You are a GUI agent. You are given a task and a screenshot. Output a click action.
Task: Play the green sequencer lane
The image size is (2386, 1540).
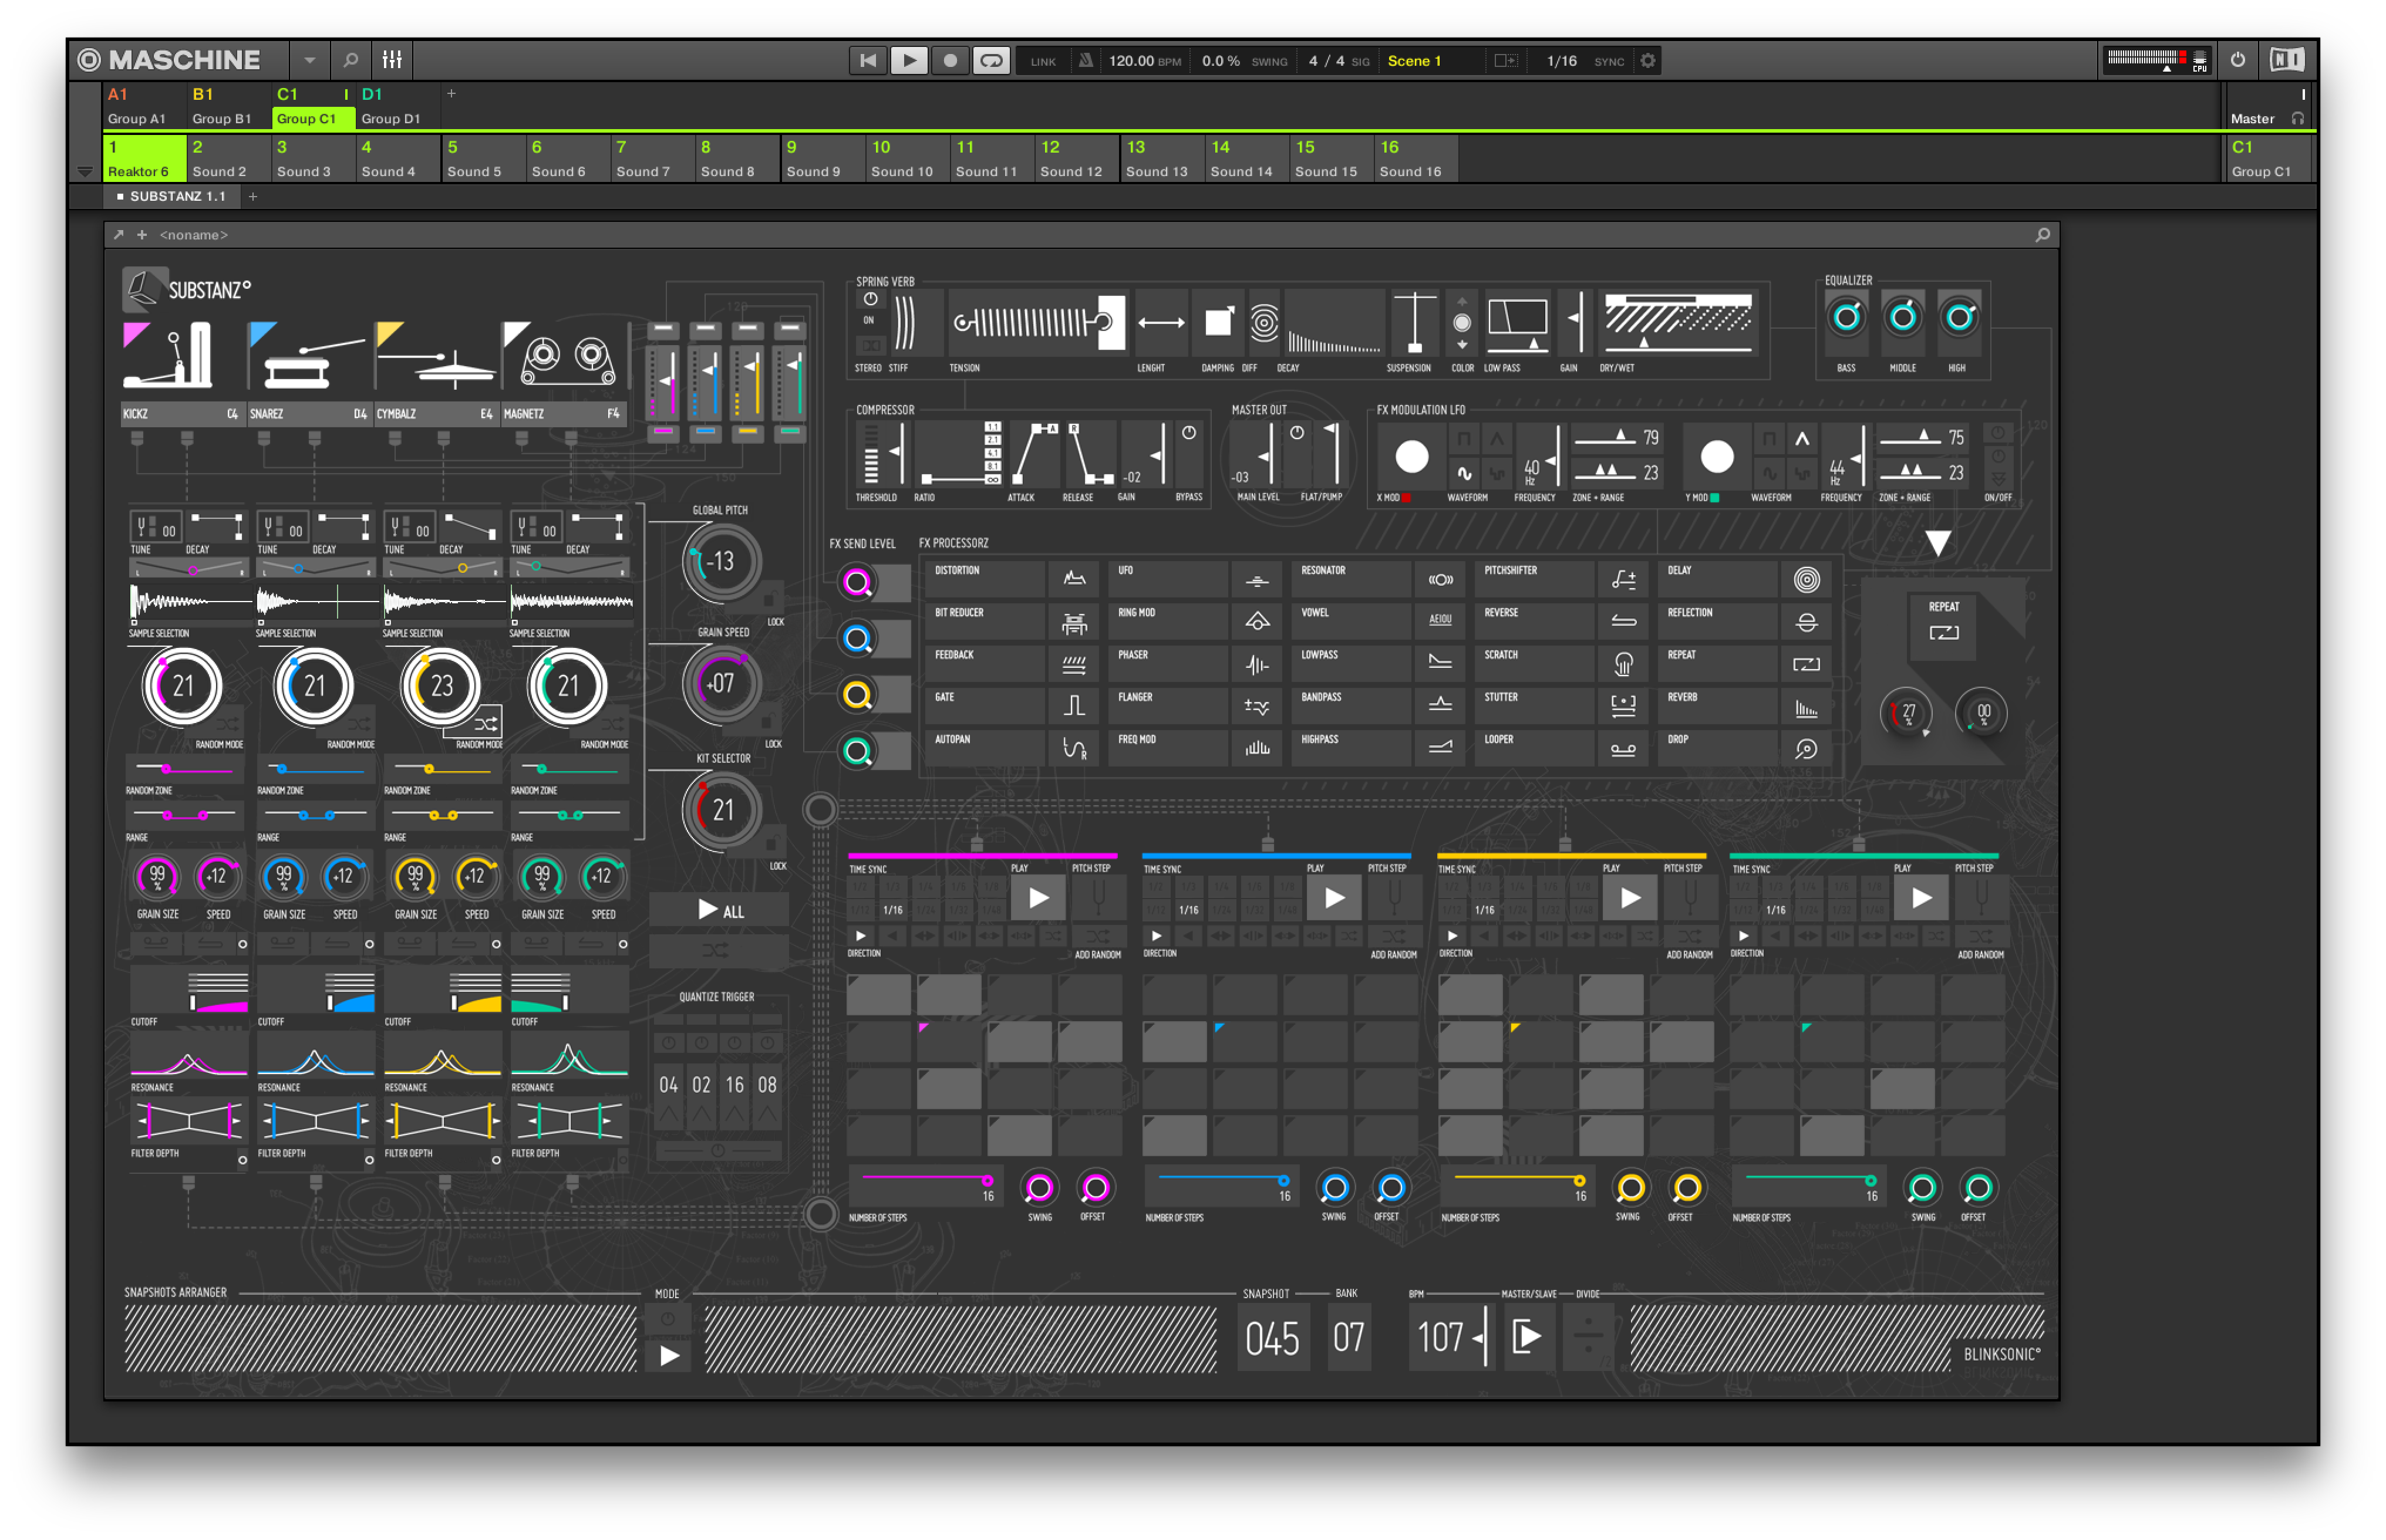[1922, 897]
